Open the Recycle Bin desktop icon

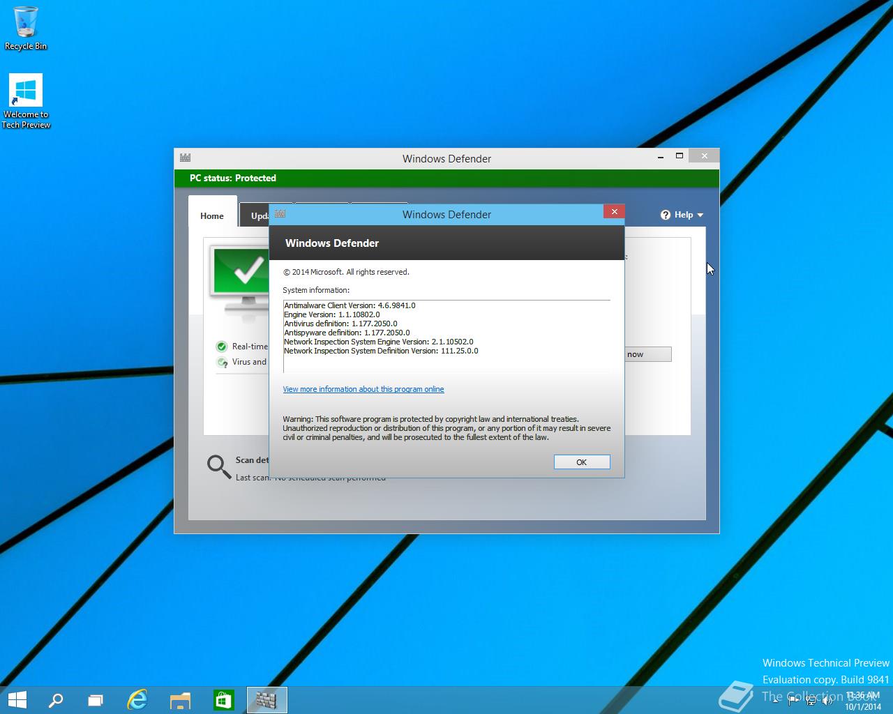click(26, 28)
